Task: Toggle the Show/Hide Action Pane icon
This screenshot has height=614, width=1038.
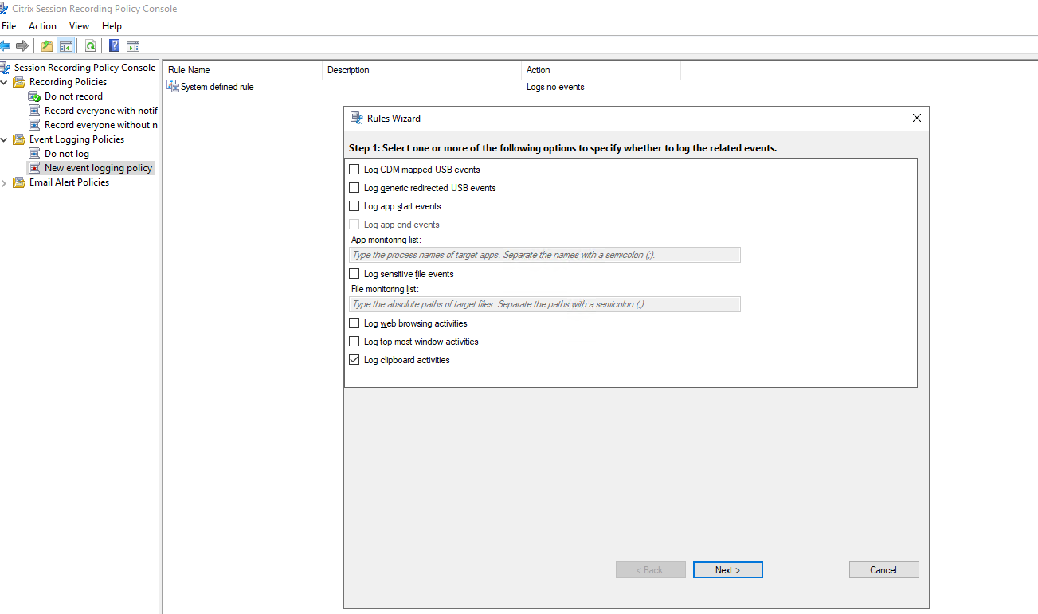Action: (x=133, y=45)
